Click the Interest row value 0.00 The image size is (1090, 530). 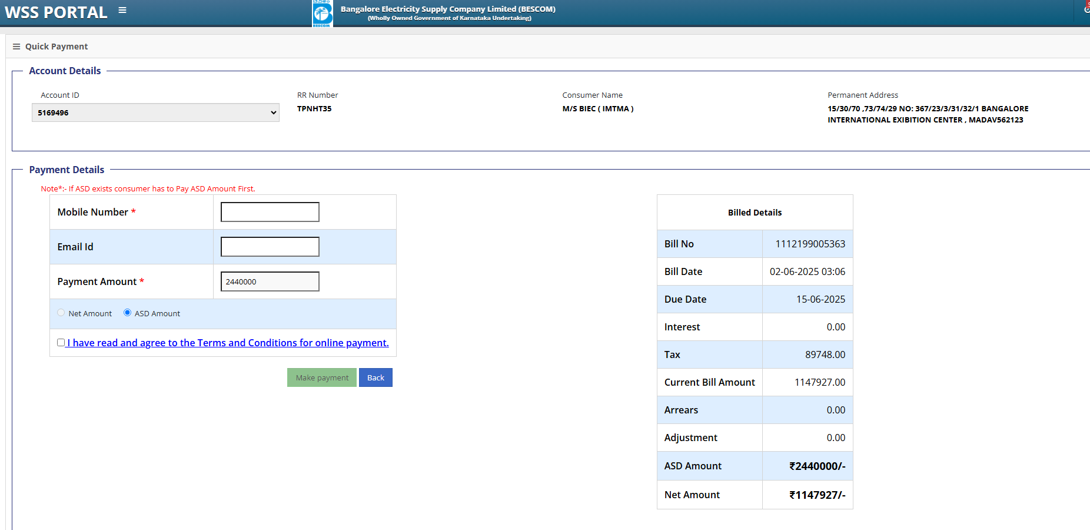click(836, 327)
